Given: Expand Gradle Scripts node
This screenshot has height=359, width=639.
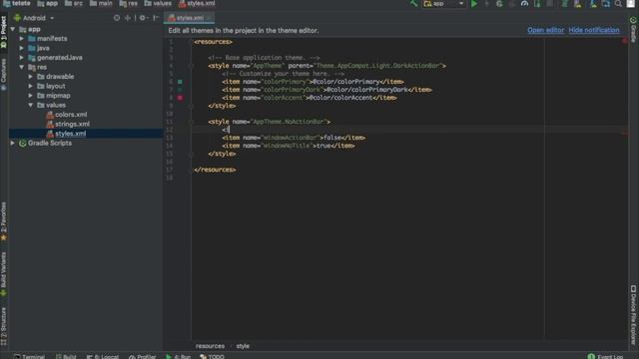Looking at the screenshot, I should click(13, 144).
